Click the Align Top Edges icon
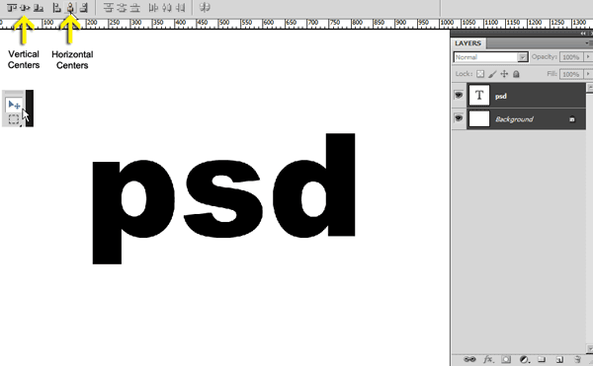Image resolution: width=593 pixels, height=366 pixels. pyautogui.click(x=12, y=8)
